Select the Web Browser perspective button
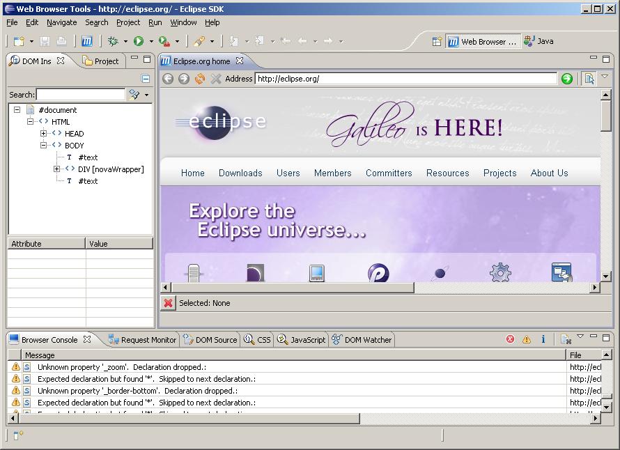Viewport: 620px width, 450px height. (483, 42)
